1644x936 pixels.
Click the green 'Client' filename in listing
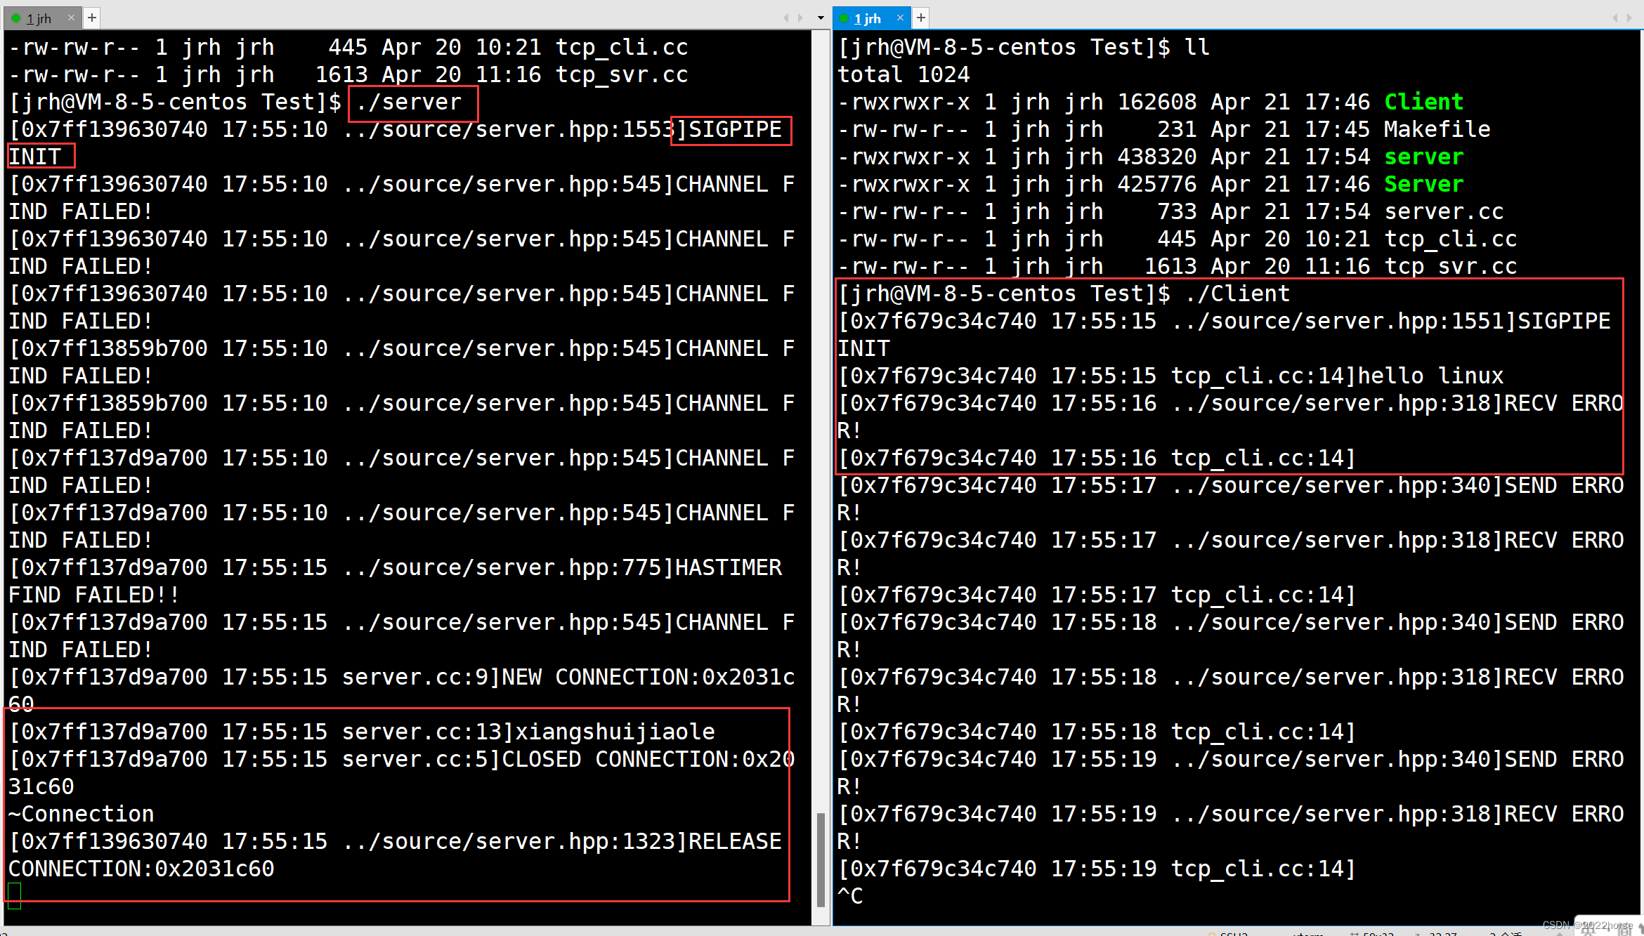(x=1423, y=103)
